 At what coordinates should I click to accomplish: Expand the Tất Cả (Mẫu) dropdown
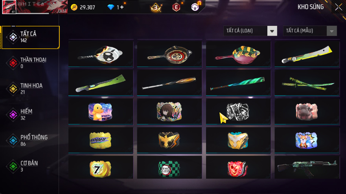(x=310, y=31)
